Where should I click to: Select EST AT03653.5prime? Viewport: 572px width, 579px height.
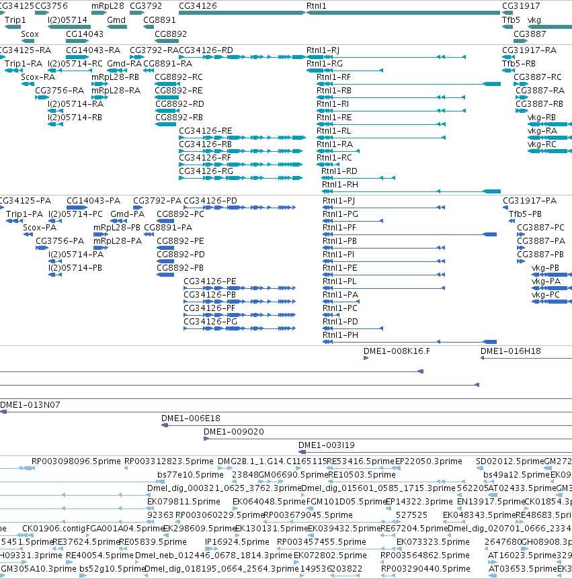522,569
